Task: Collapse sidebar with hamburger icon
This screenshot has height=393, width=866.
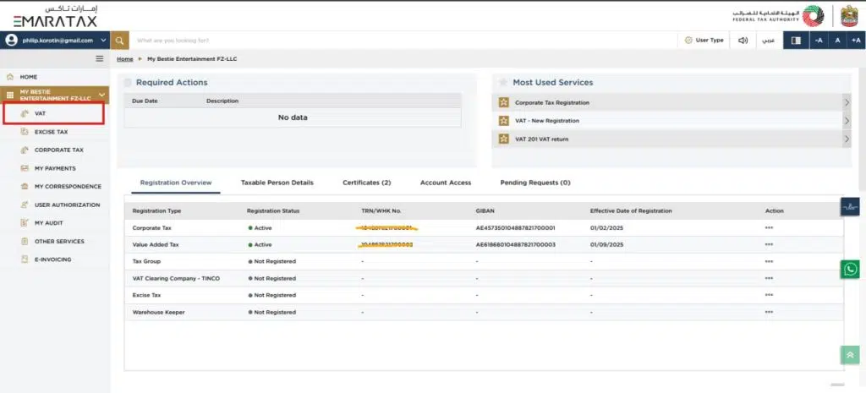Action: coord(100,58)
